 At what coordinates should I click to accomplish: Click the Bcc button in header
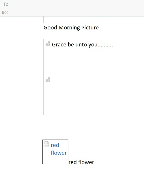(5, 12)
